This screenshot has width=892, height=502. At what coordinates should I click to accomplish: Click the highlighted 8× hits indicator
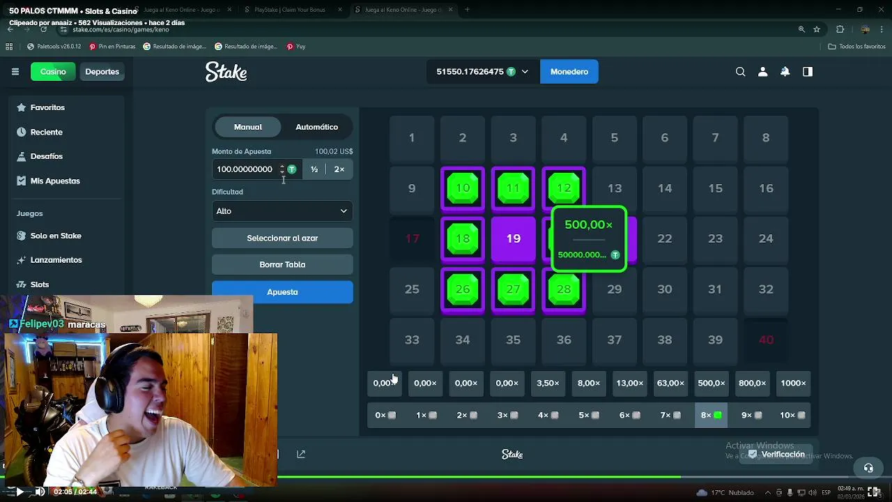click(711, 416)
